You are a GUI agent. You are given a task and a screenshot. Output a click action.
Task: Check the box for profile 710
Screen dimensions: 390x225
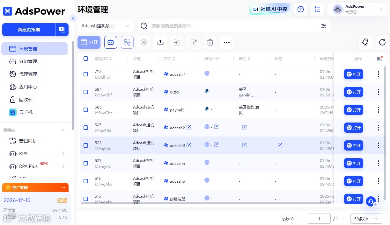point(86,74)
